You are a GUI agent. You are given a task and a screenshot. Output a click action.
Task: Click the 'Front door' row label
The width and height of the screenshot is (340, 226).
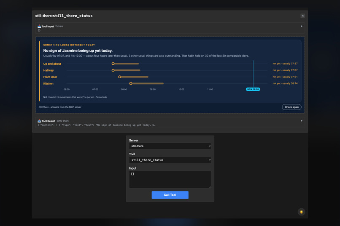(50, 77)
